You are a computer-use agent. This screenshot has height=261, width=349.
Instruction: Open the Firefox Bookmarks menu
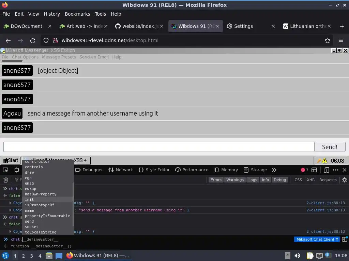click(77, 14)
